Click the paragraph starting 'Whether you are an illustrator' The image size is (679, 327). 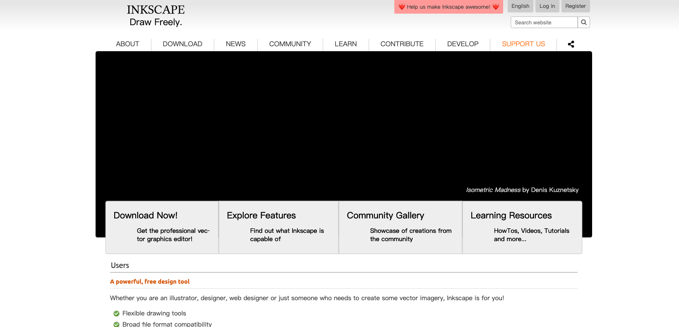coord(307,298)
